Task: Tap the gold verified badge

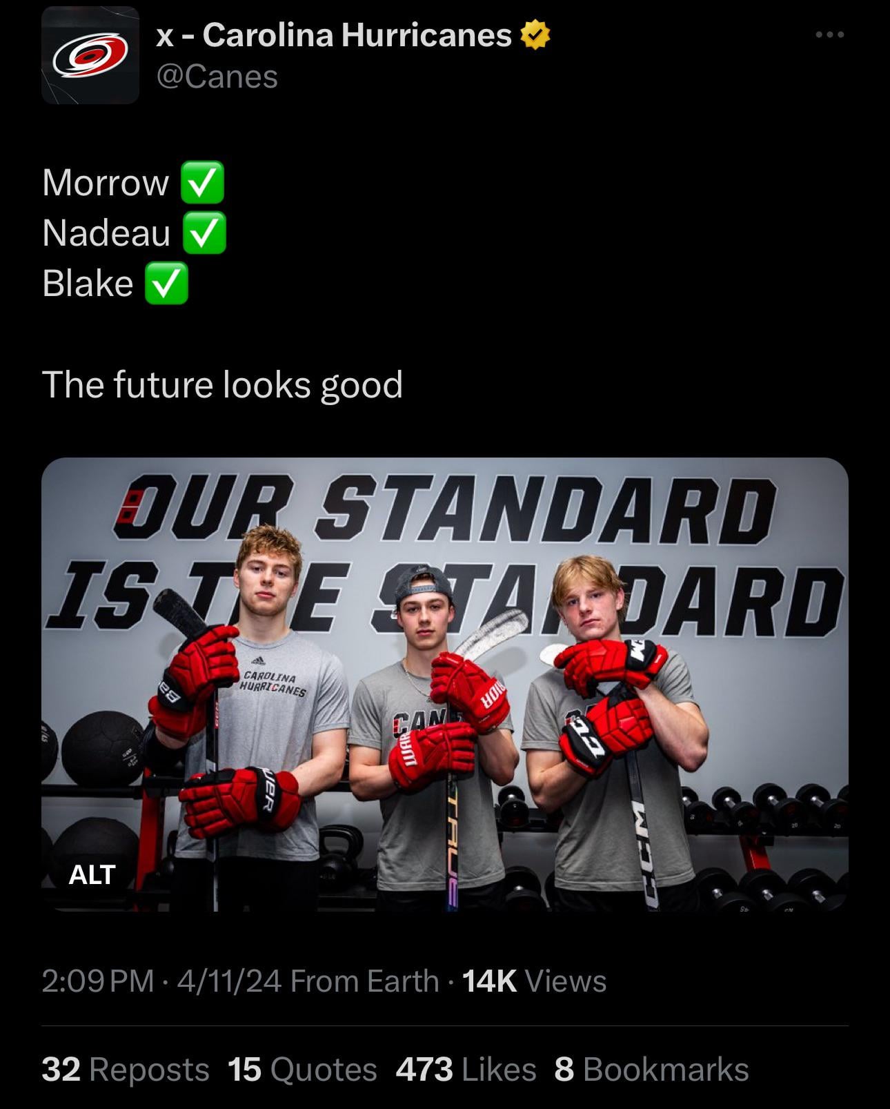Action: coord(535,35)
